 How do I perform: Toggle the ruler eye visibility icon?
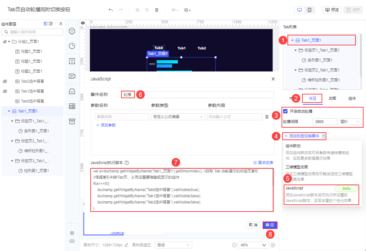point(83,23)
